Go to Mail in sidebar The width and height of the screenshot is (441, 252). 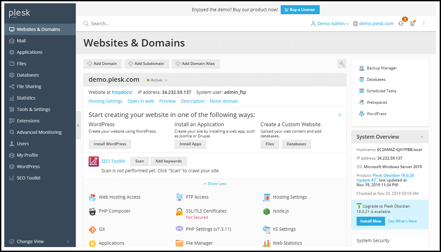click(x=40, y=41)
